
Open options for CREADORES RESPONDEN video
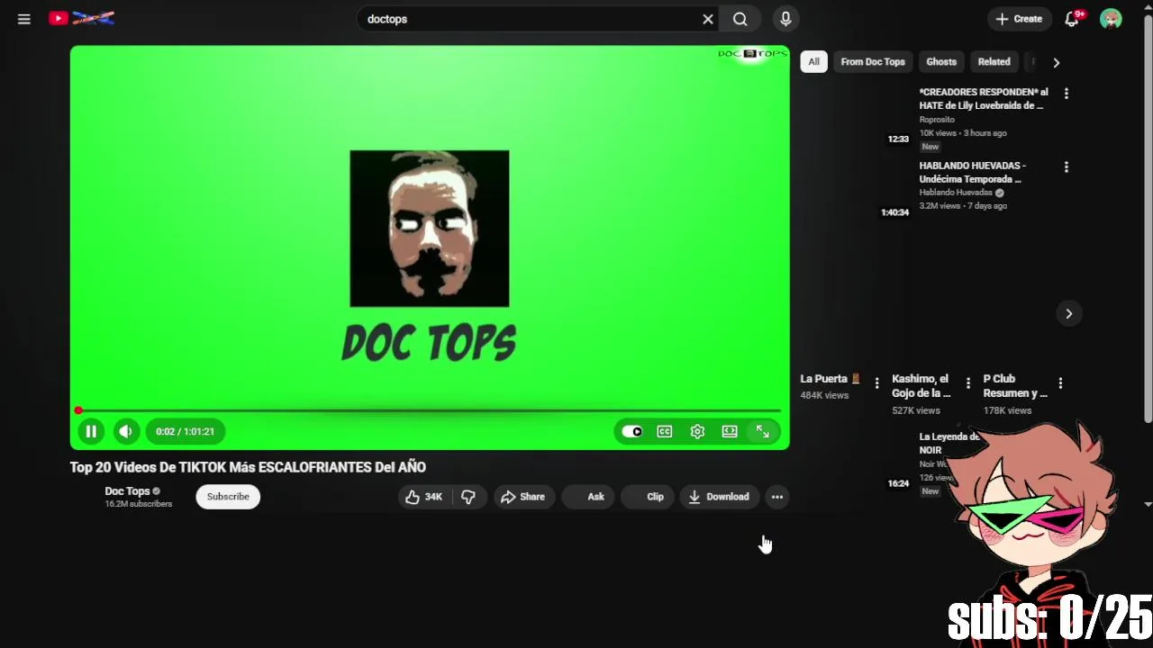coord(1067,94)
